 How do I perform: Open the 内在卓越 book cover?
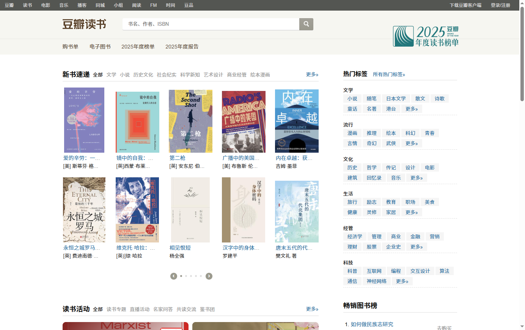(297, 121)
